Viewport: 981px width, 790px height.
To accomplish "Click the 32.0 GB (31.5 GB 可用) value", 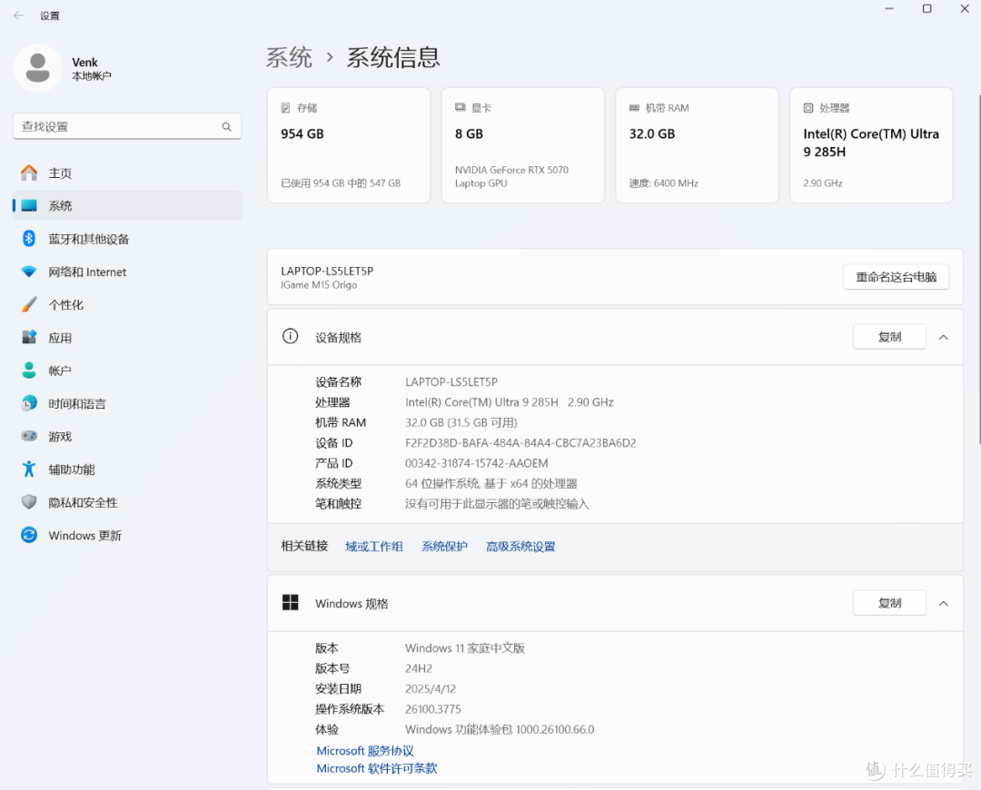I will (x=461, y=423).
